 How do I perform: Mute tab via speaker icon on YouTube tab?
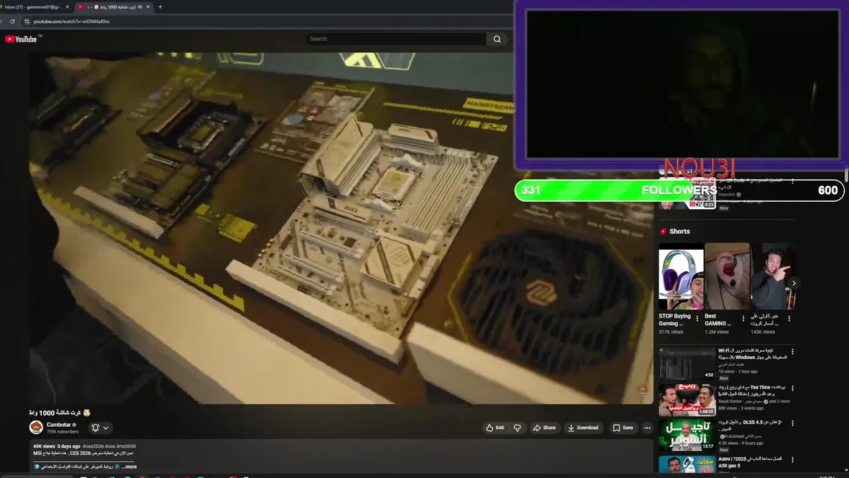pos(140,7)
